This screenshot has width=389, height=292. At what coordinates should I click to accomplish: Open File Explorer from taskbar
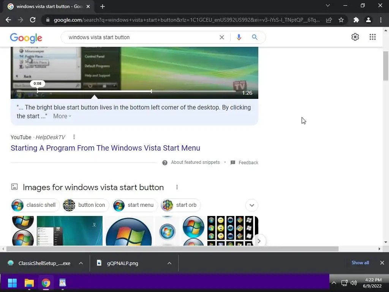pos(29,283)
